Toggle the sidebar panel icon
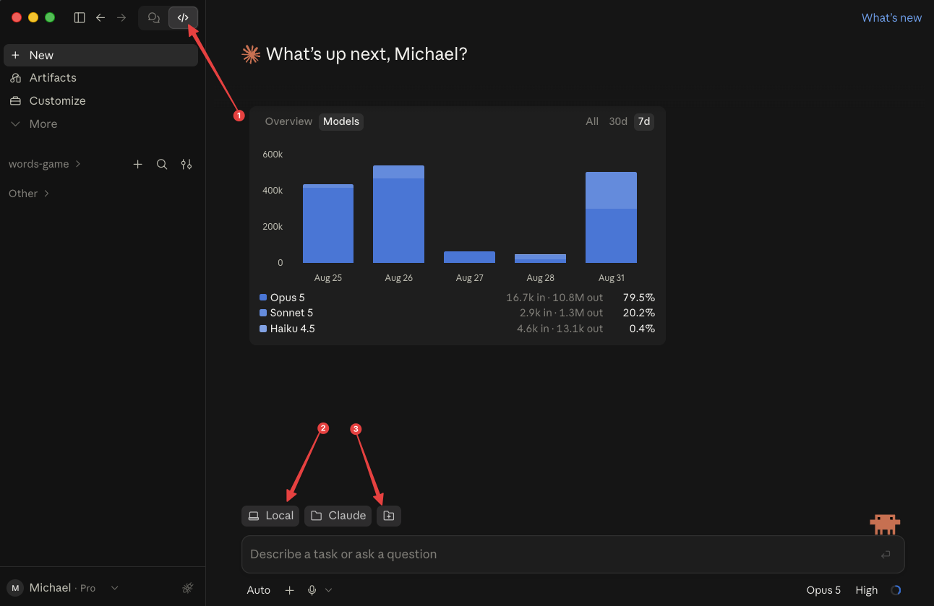The width and height of the screenshot is (934, 606). point(80,17)
